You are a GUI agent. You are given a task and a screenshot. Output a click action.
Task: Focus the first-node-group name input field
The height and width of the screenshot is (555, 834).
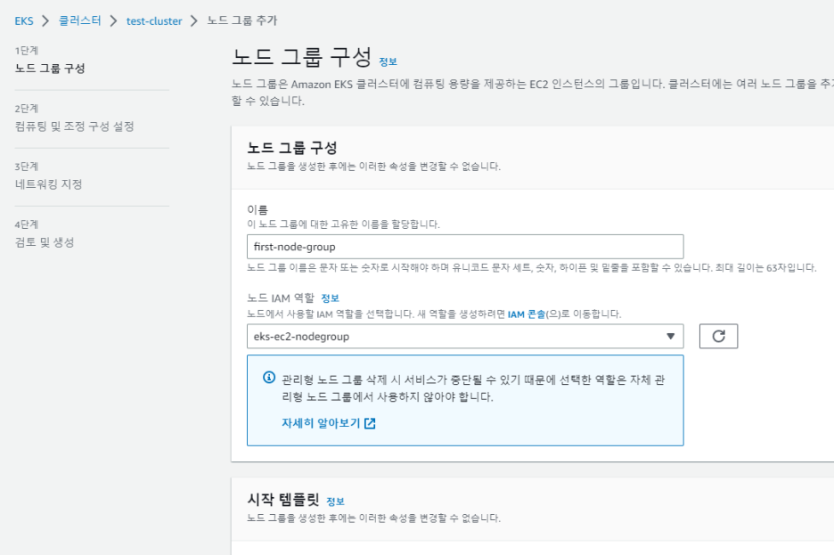pos(464,247)
